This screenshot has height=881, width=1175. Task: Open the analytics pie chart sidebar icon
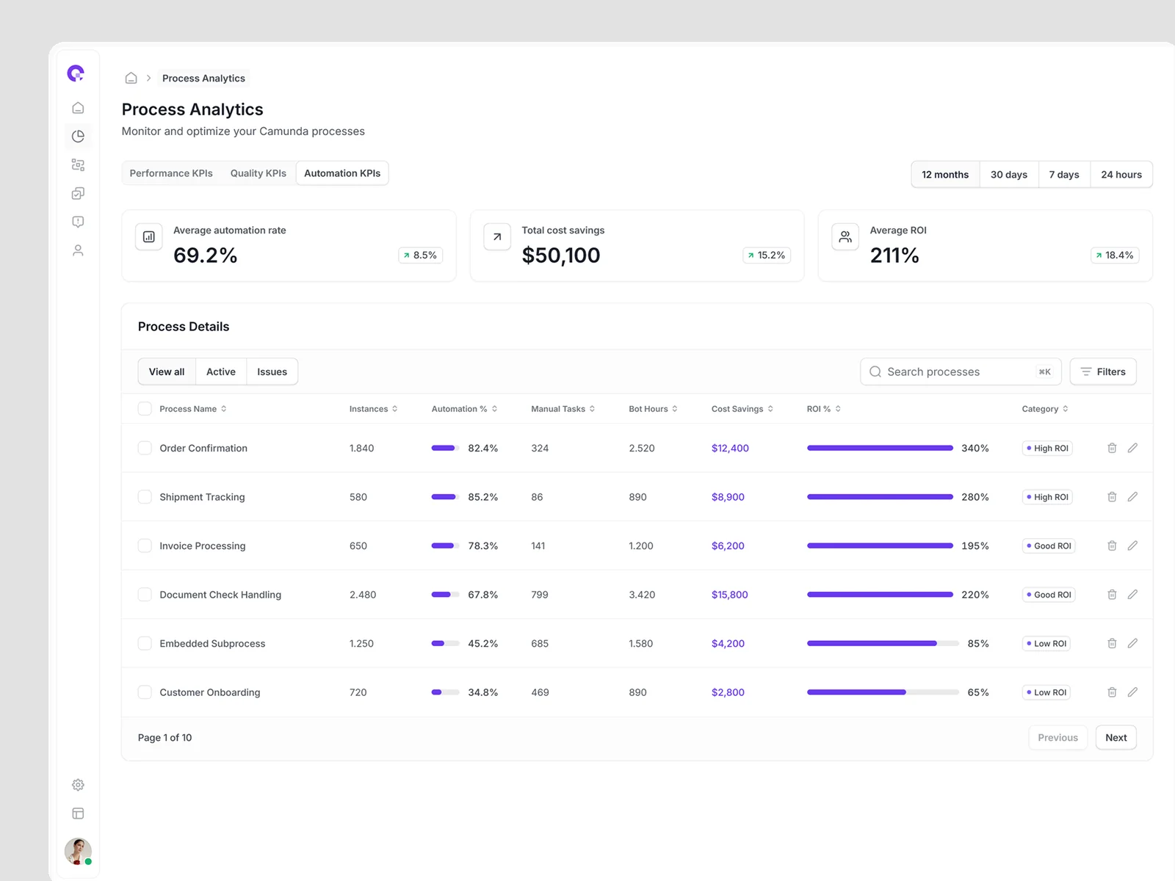point(78,137)
